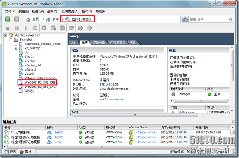Click the green status icon for Storage1
This screenshot has height=158, width=239.
pyautogui.click(x=209, y=94)
